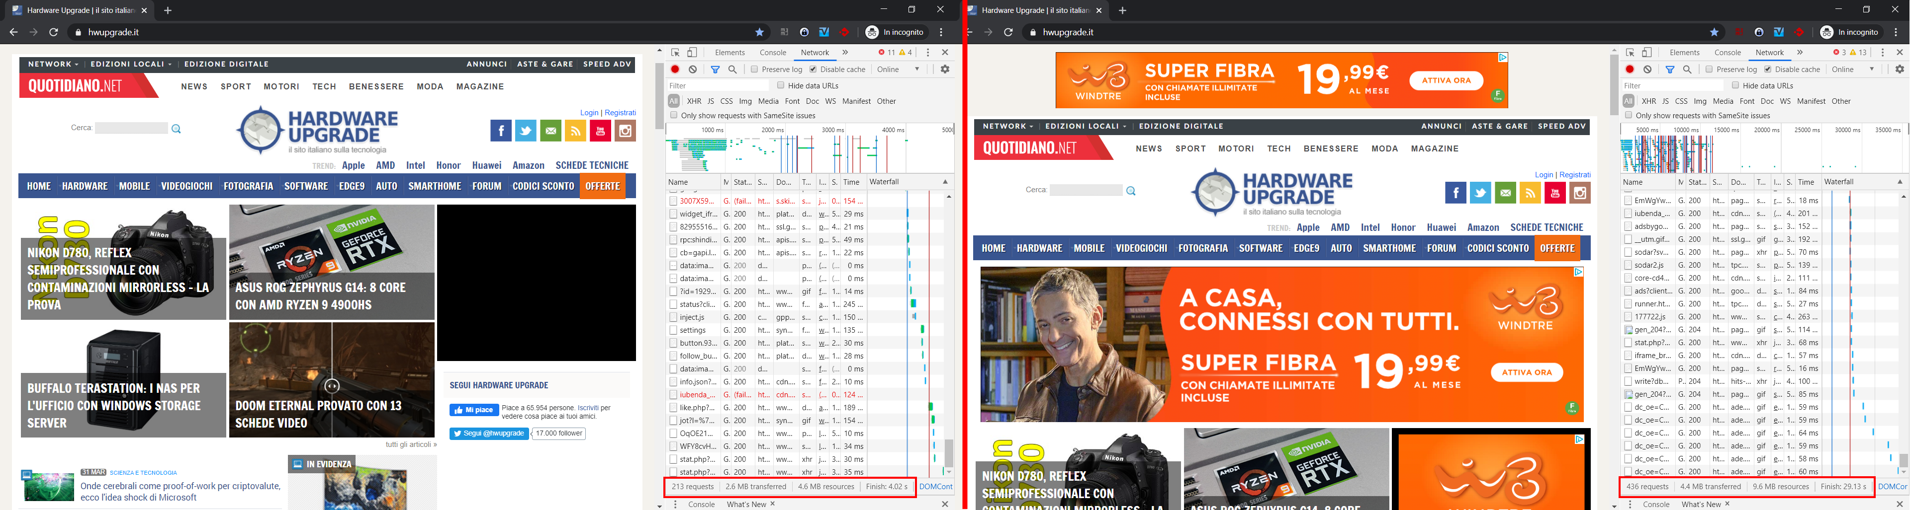Screen dimensions: 1911x510
Task: Uncheck Disable cache in left DevTools
Action: (813, 69)
